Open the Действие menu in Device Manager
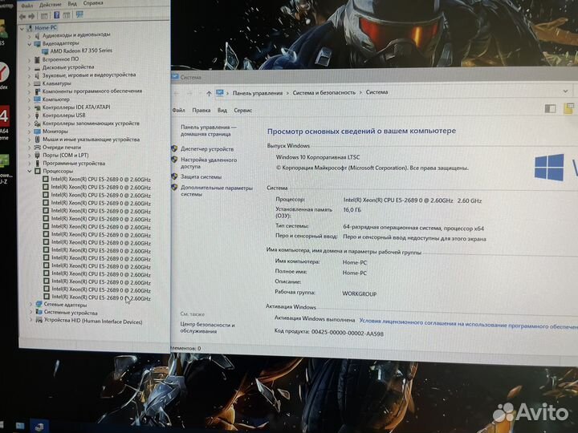Image resolution: width=578 pixels, height=433 pixels. point(50,5)
